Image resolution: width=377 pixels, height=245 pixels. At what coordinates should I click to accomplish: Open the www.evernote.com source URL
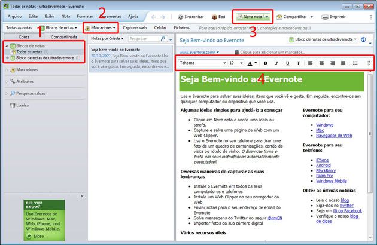[197, 52]
